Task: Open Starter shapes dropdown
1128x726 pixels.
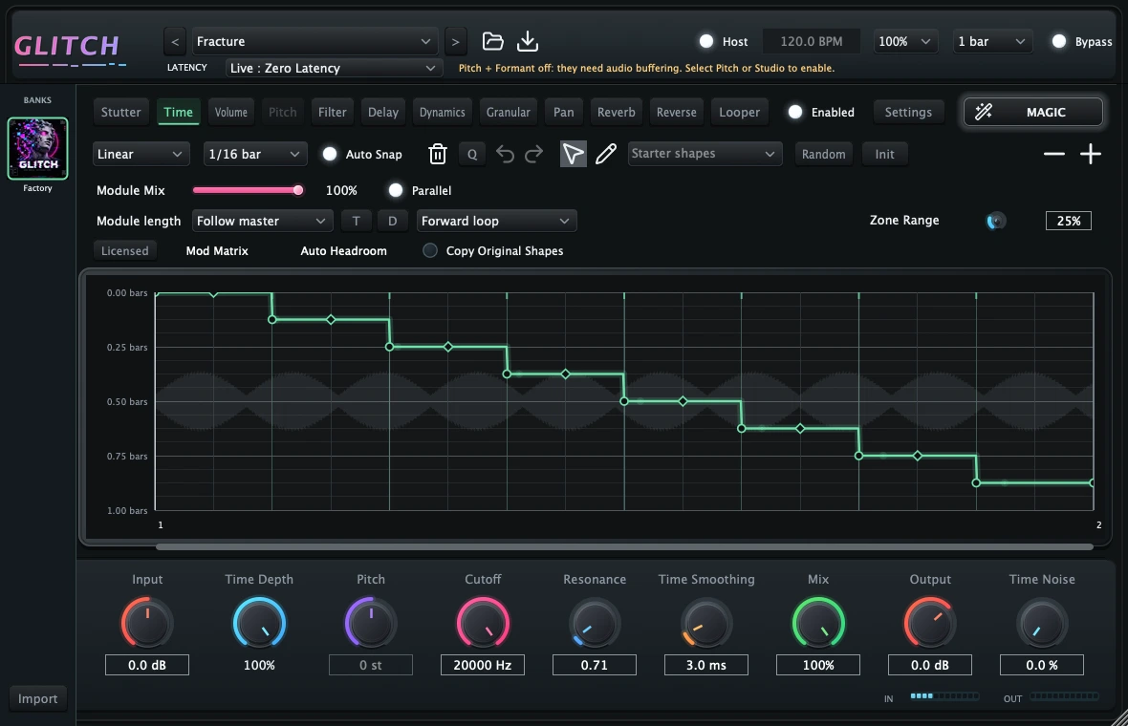Action: click(705, 154)
